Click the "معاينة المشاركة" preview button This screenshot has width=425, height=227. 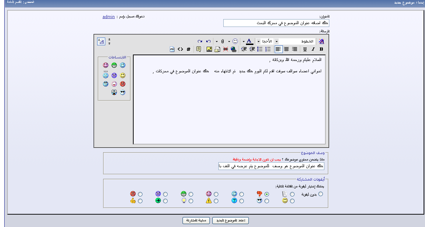196,221
